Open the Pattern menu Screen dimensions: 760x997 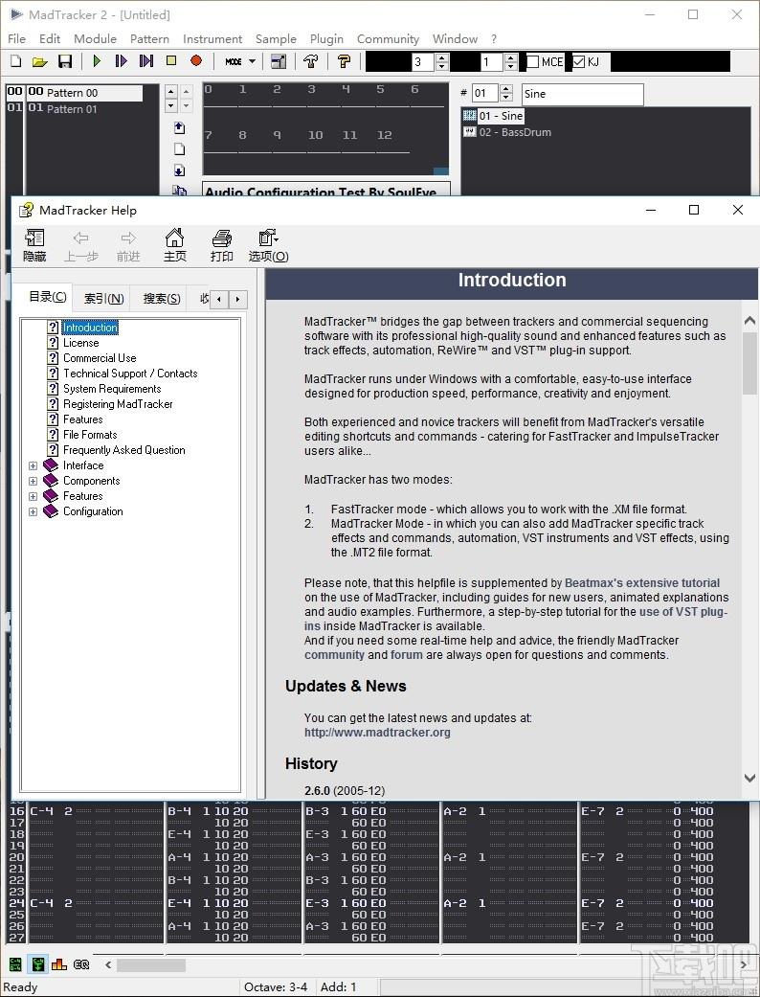coord(149,38)
